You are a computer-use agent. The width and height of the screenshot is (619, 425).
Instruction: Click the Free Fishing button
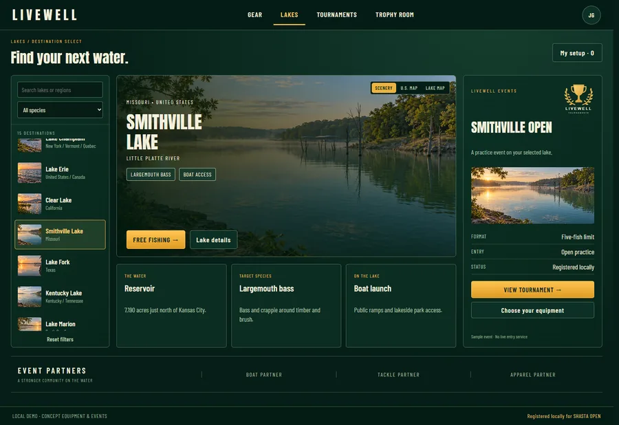coord(155,239)
